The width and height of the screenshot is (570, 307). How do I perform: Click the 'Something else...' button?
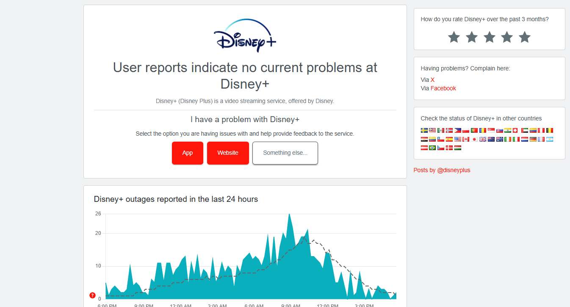[x=285, y=153]
